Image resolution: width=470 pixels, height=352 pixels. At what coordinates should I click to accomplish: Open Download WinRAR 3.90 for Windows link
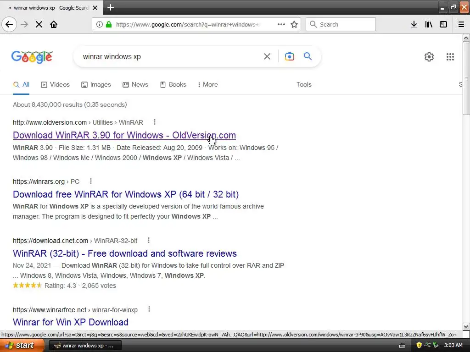click(124, 135)
